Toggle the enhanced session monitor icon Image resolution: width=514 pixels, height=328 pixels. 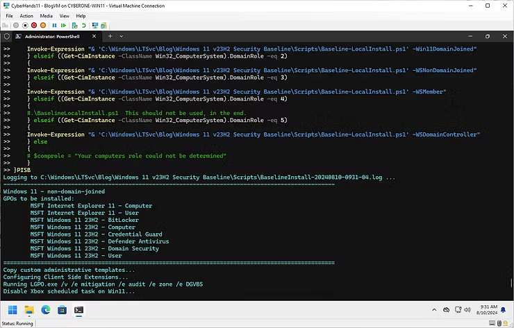pos(95,25)
